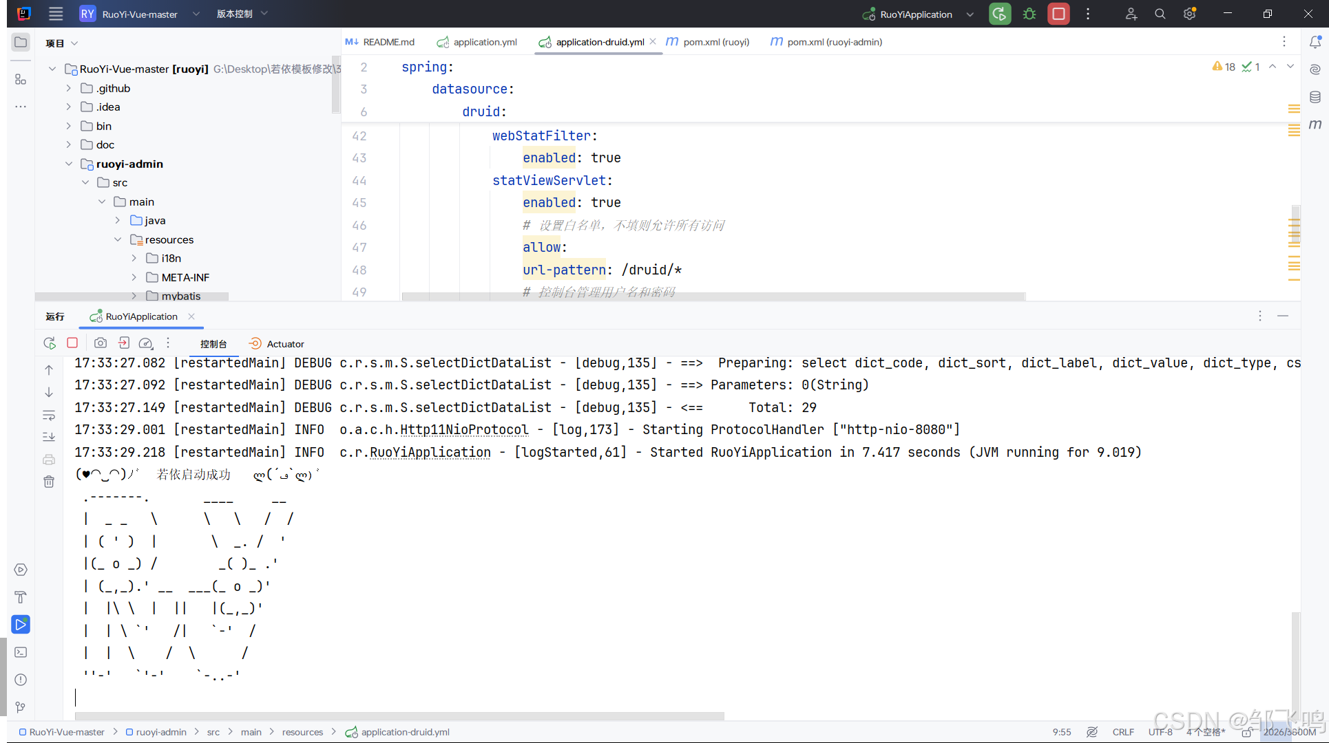
Task: Open RuoYi-Vue-master project dropdown
Action: tap(140, 14)
